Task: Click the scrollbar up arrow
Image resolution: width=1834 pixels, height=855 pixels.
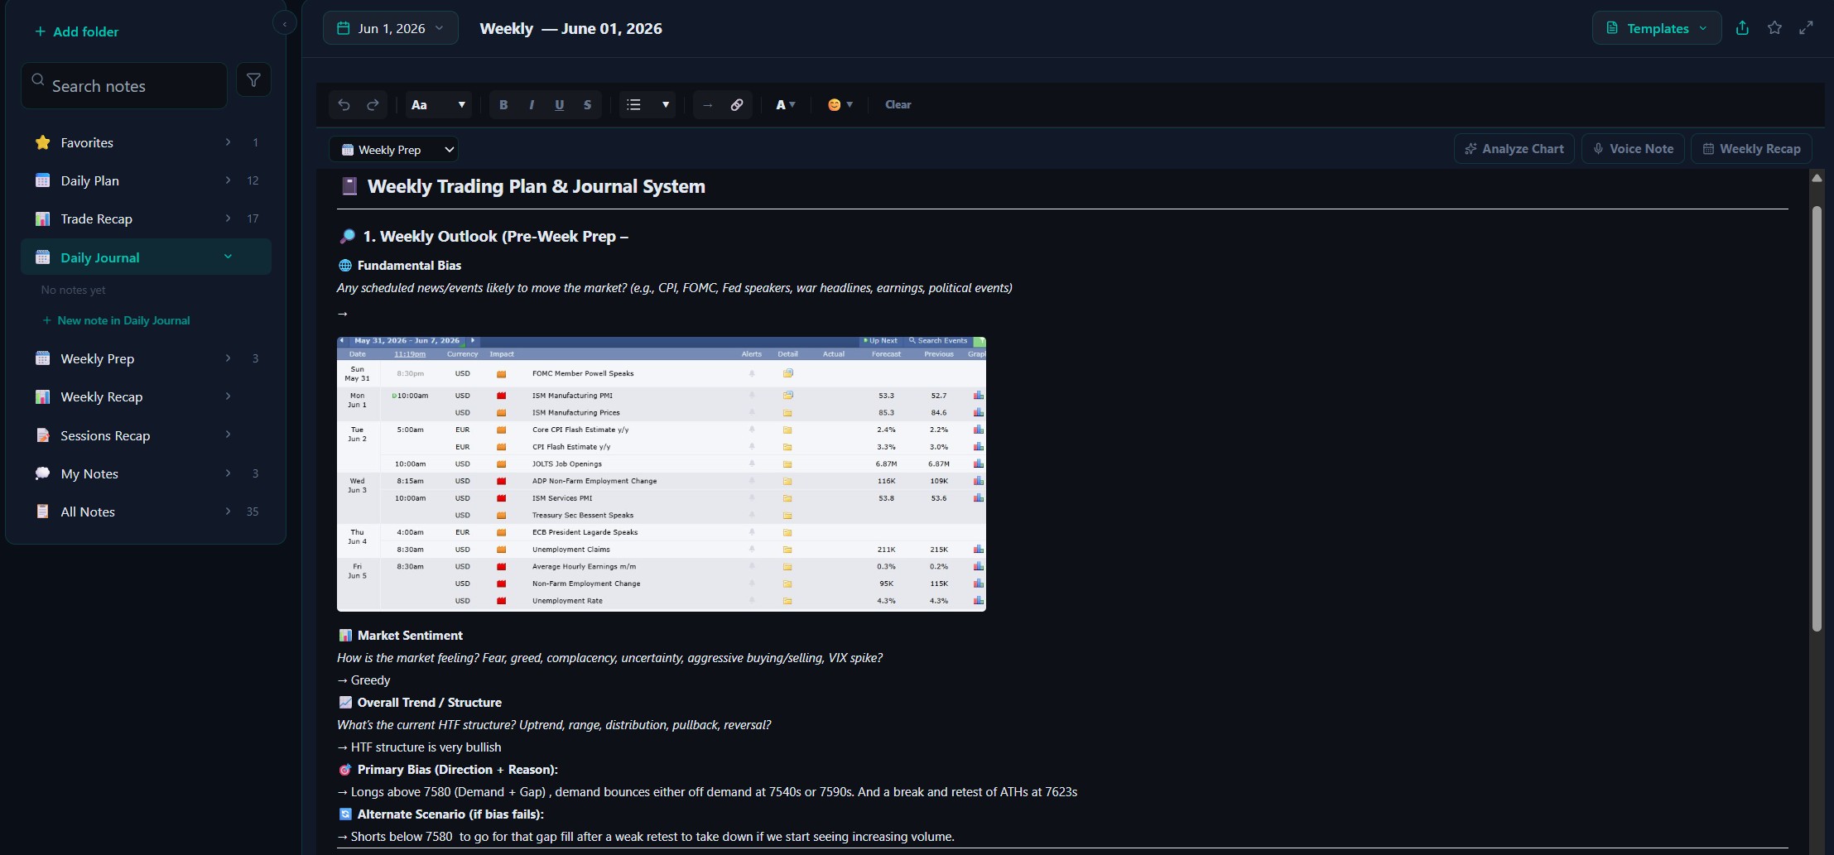Action: pos(1817,178)
